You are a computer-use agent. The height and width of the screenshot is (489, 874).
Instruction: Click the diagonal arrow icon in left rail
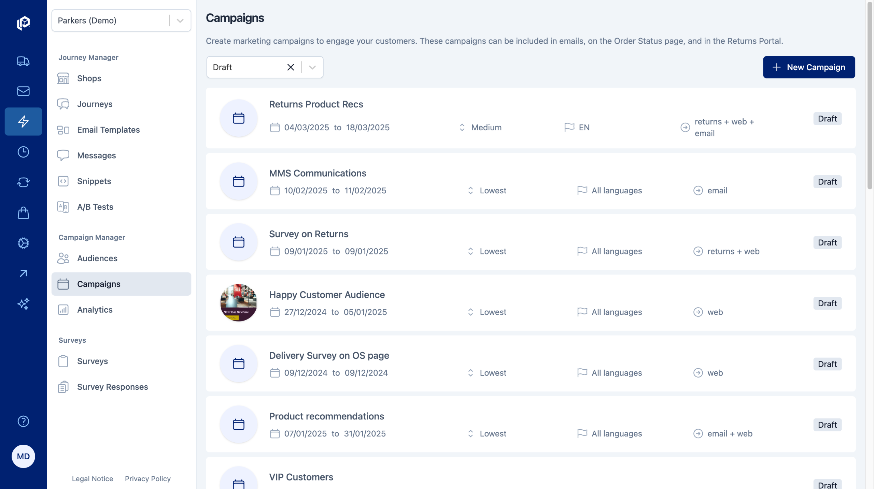point(23,273)
